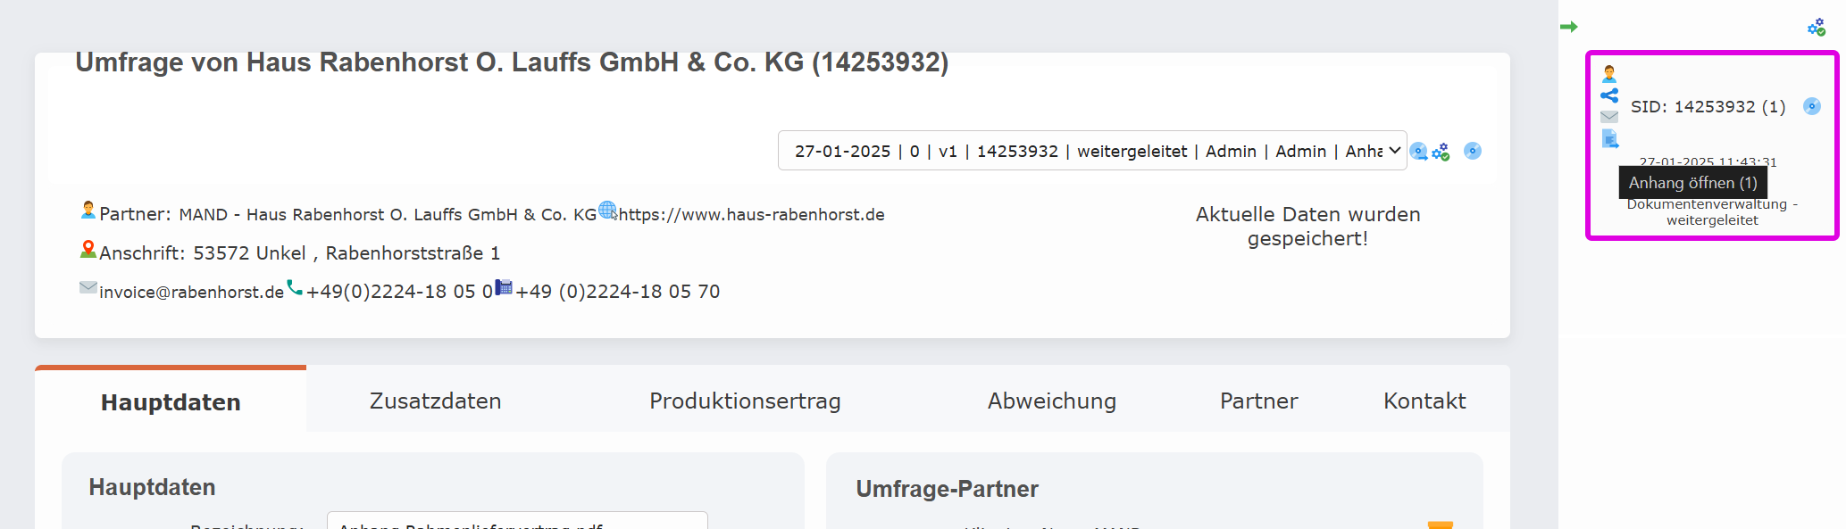This screenshot has height=529, width=1846.
Task: Open the version history dropdown dated 27-01-2025
Action: tap(1091, 151)
